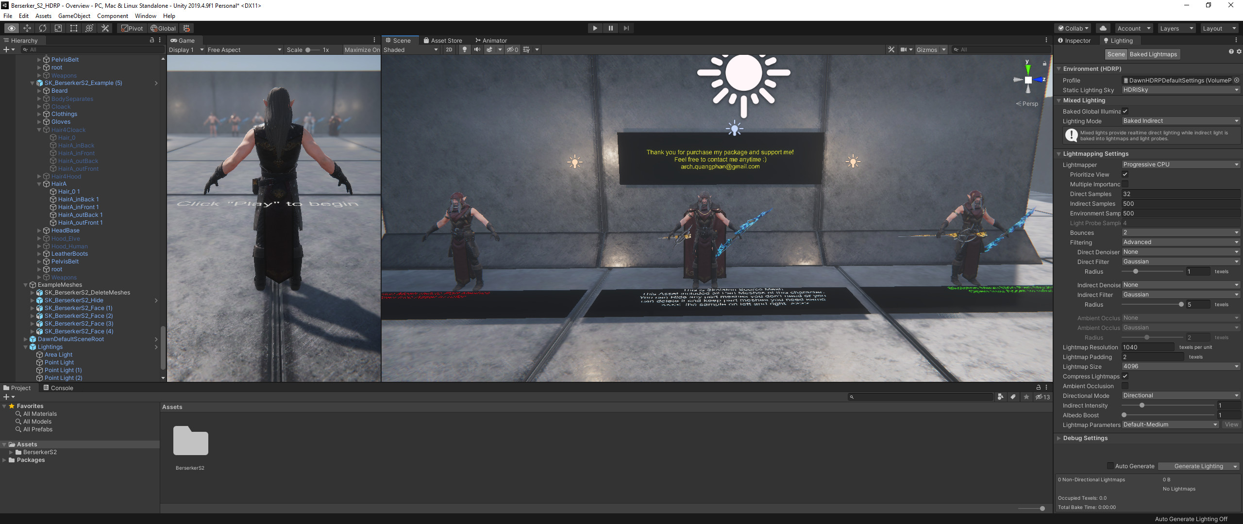
Task: Toggle scene effects (skybox/fog) icon
Action: point(489,49)
